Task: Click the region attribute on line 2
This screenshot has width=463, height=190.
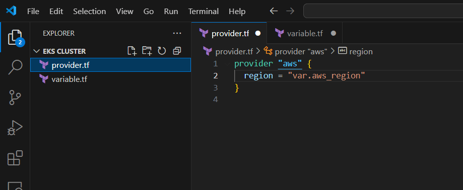Action: point(258,76)
